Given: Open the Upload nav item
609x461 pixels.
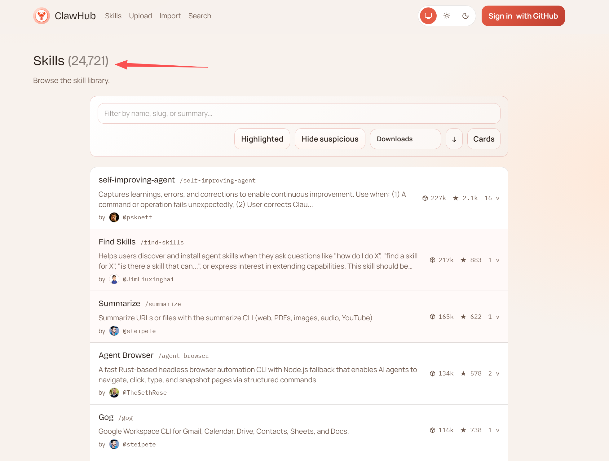Looking at the screenshot, I should click(x=140, y=16).
